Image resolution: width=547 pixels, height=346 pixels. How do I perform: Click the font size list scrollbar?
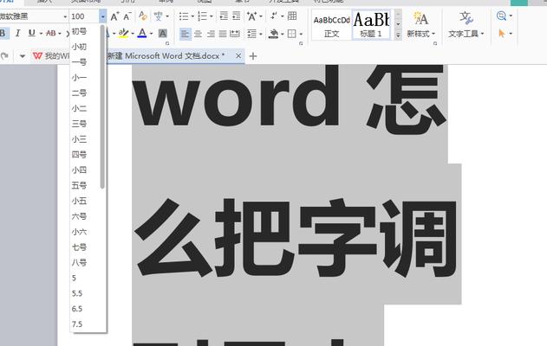point(102,106)
